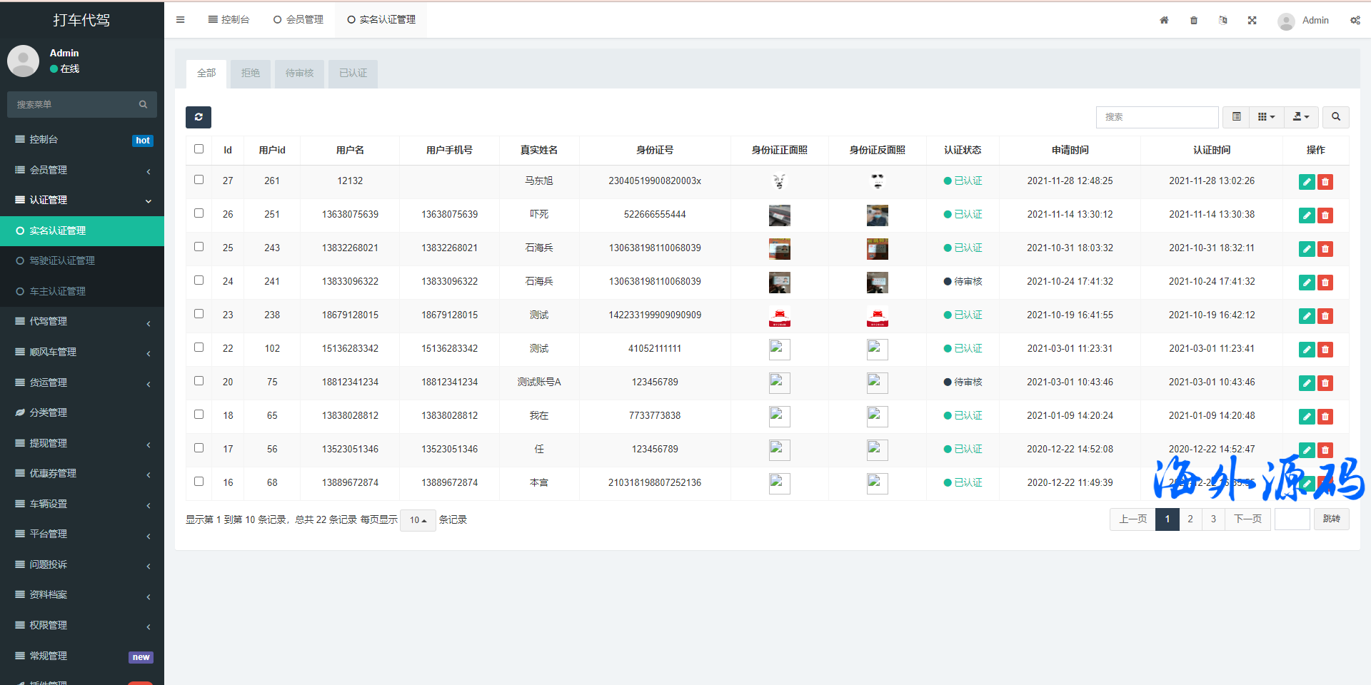Click the edit pencil for row Id 27
The image size is (1371, 685).
pos(1306,182)
